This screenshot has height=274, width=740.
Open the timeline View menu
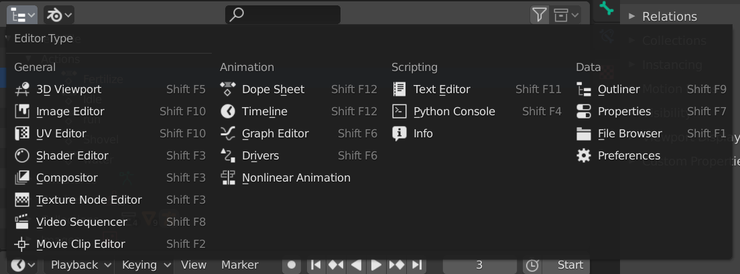tap(194, 265)
